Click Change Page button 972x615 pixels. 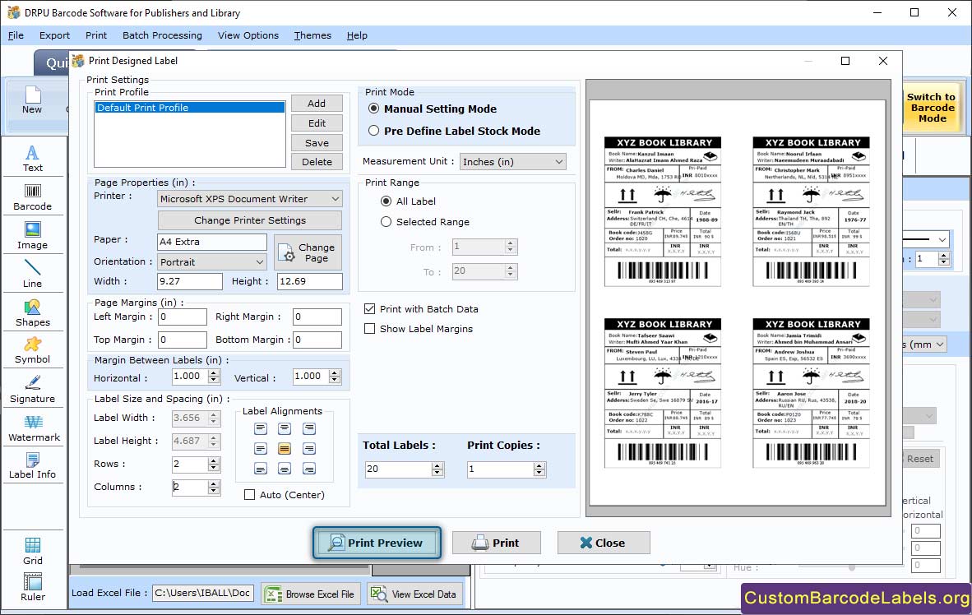308,252
